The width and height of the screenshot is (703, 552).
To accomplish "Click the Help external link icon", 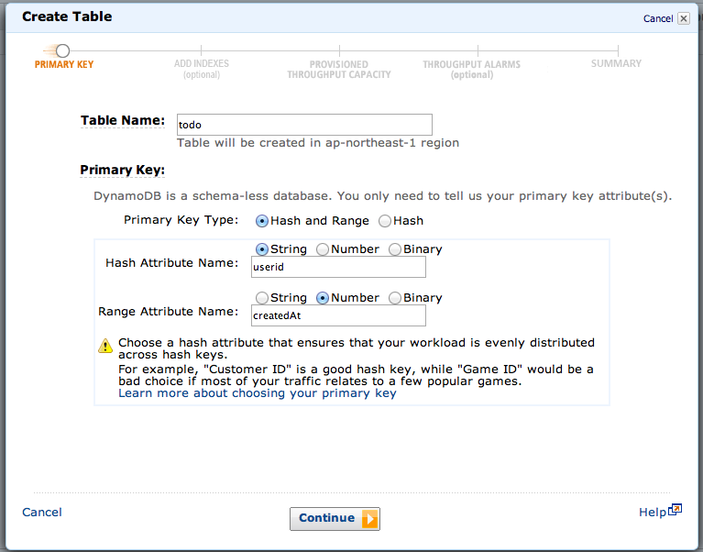I will click(x=676, y=510).
